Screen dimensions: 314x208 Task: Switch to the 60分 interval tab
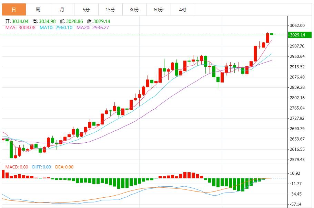[x=159, y=10]
